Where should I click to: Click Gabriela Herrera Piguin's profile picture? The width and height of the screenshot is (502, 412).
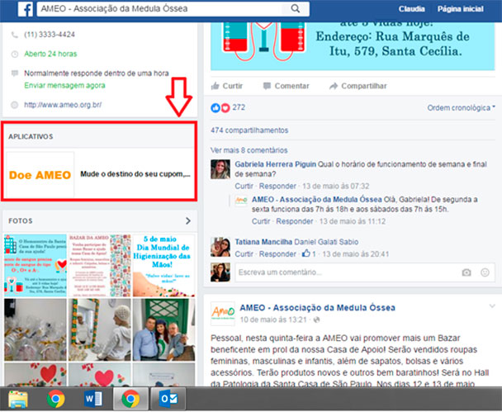click(220, 169)
